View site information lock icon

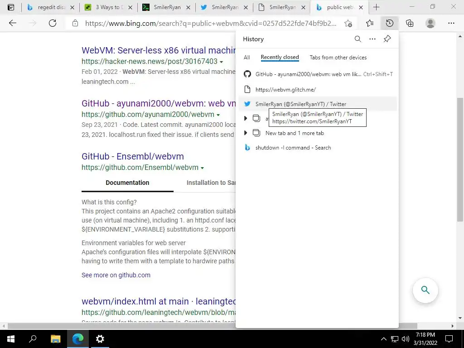pyautogui.click(x=75, y=23)
